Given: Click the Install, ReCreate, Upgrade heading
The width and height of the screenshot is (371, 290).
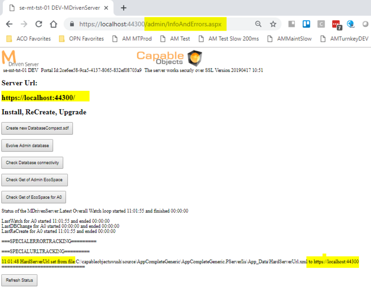Looking at the screenshot, I should click(x=44, y=112).
